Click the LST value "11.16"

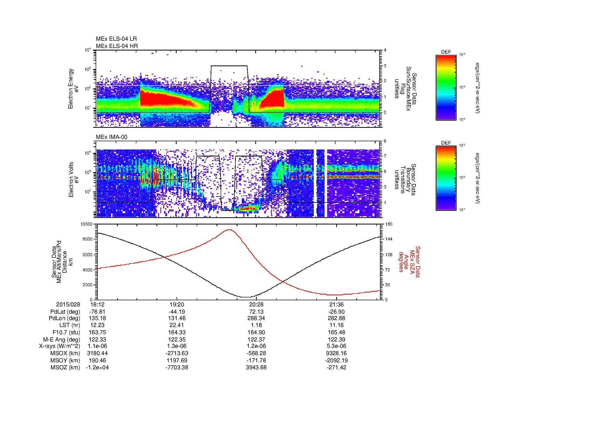tap(336, 325)
